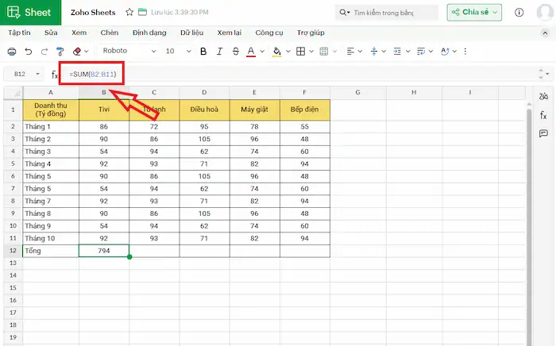Activate the paint format tool
This screenshot has height=346, width=556.
tap(60, 52)
